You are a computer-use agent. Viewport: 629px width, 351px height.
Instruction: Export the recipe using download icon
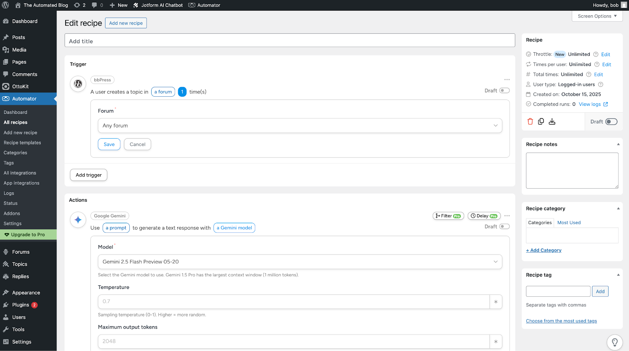coord(552,121)
